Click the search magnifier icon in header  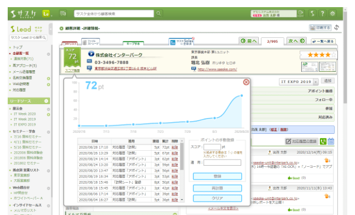[x=158, y=14]
